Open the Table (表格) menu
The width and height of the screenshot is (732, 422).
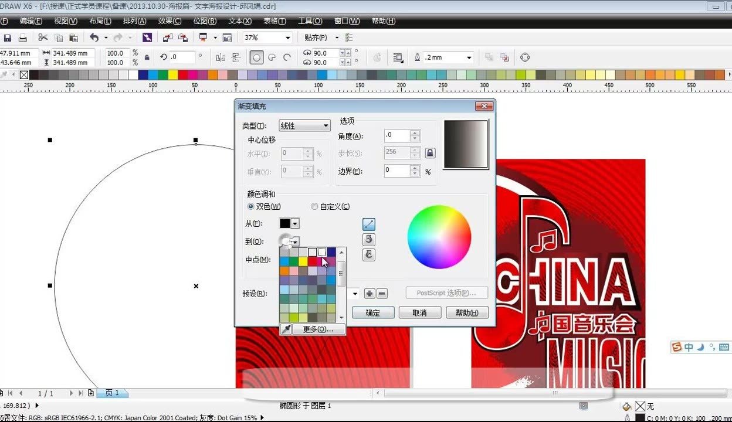pos(274,21)
